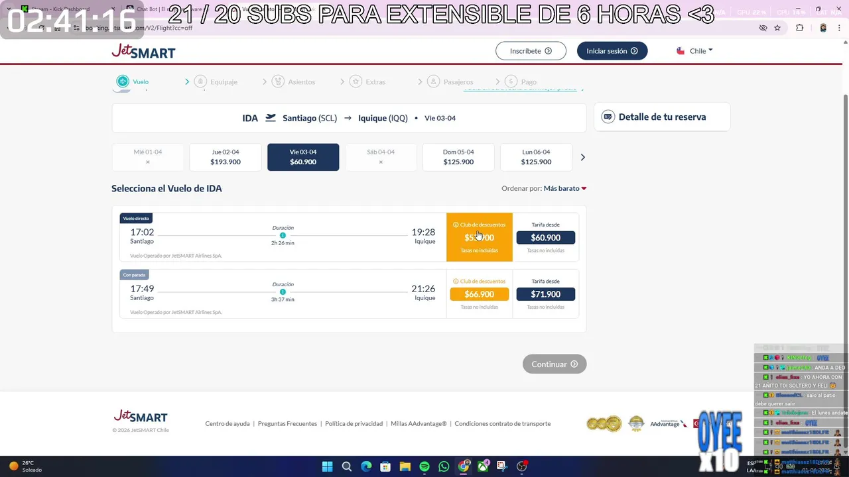The image size is (849, 477).
Task: Open Chrome's three-dot menu
Action: click(839, 28)
